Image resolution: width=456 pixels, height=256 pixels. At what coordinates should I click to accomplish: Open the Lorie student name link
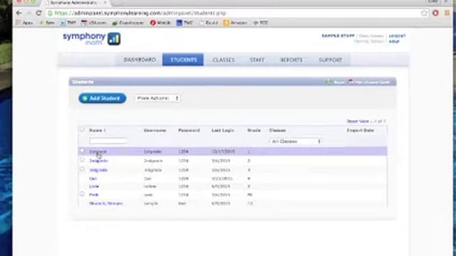[94, 186]
